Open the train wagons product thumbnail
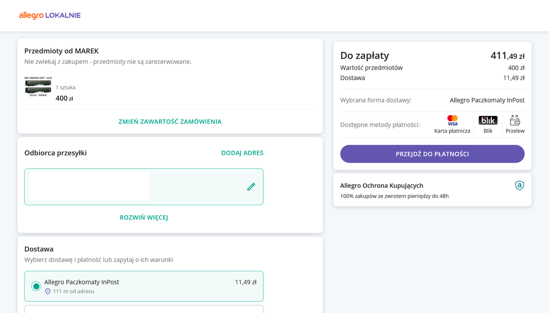Image resolution: width=549 pixels, height=313 pixels. 38,87
